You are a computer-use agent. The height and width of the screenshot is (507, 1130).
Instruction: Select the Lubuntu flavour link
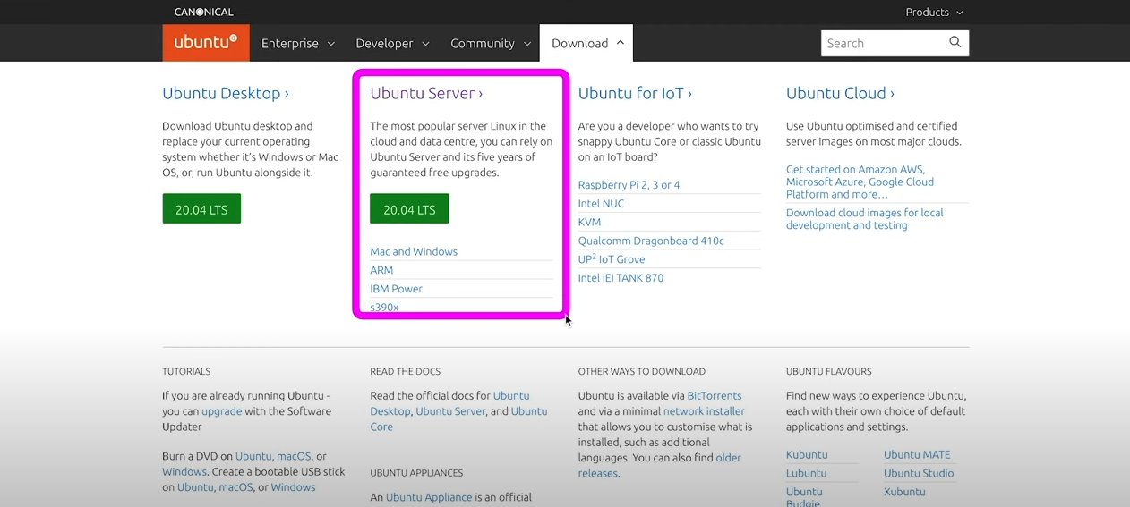coord(806,473)
